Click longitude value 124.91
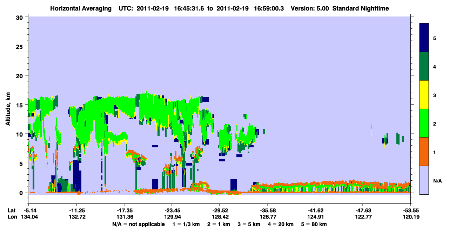Viewport: 456px width, 234px height. click(315, 217)
